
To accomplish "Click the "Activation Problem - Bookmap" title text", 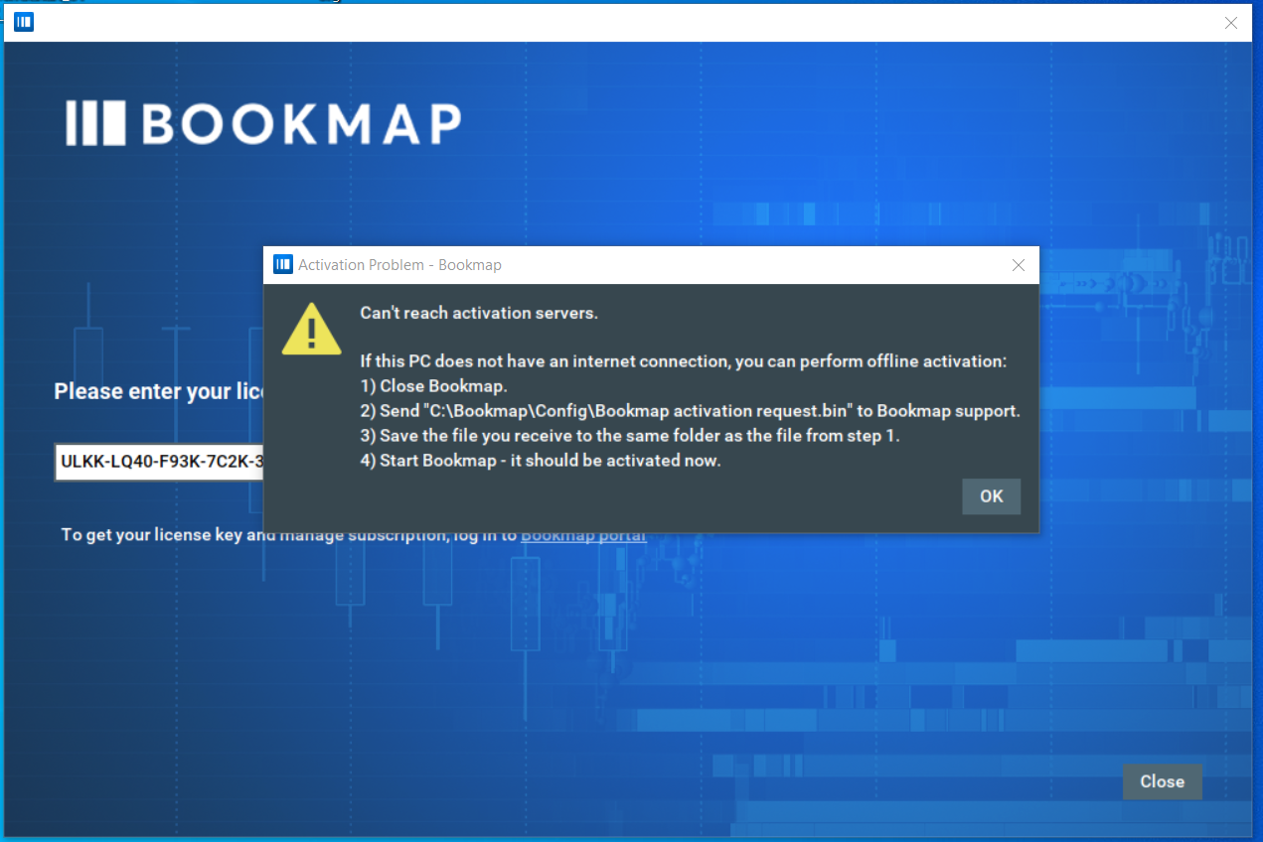I will pyautogui.click(x=399, y=265).
